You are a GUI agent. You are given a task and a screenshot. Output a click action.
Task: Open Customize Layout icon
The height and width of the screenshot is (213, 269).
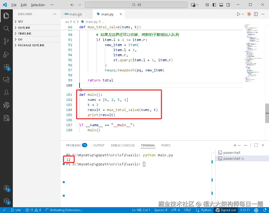click(x=207, y=5)
